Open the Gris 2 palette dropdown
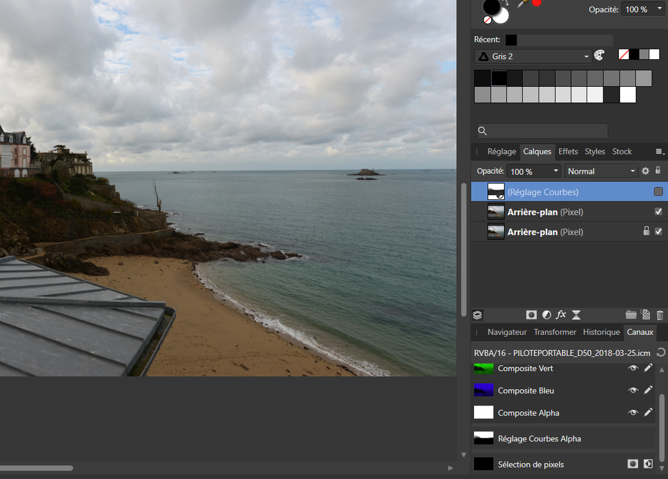Viewport: 668px width, 479px height. (x=533, y=56)
